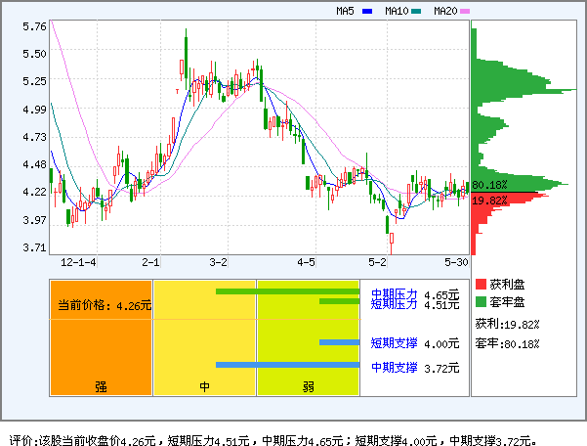The image size is (587, 446).
Task: Click the red 获利盘 legend square
Action: pos(481,284)
